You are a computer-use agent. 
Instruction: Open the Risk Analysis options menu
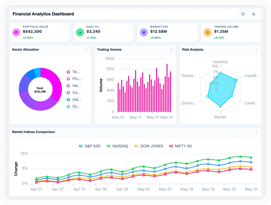(256, 50)
